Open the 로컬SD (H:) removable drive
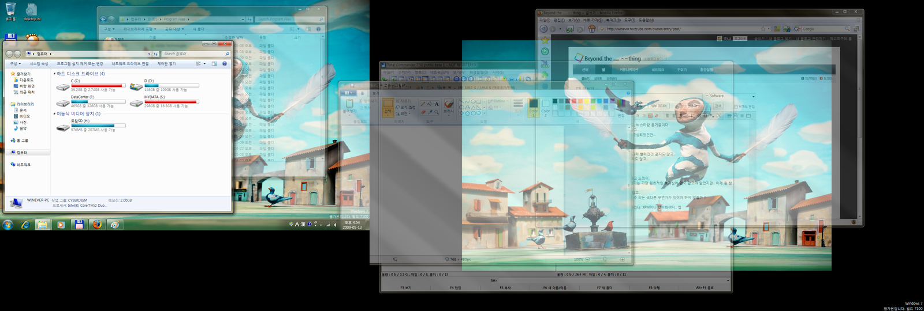The image size is (924, 311). point(64,127)
